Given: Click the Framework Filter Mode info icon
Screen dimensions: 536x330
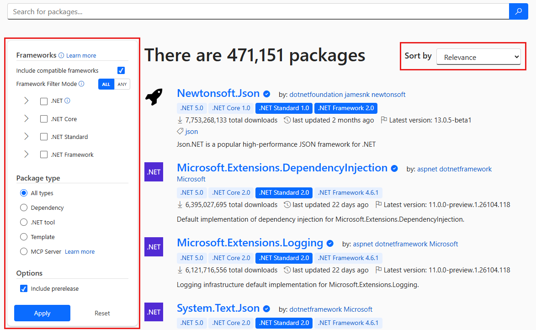Looking at the screenshot, I should coord(81,84).
